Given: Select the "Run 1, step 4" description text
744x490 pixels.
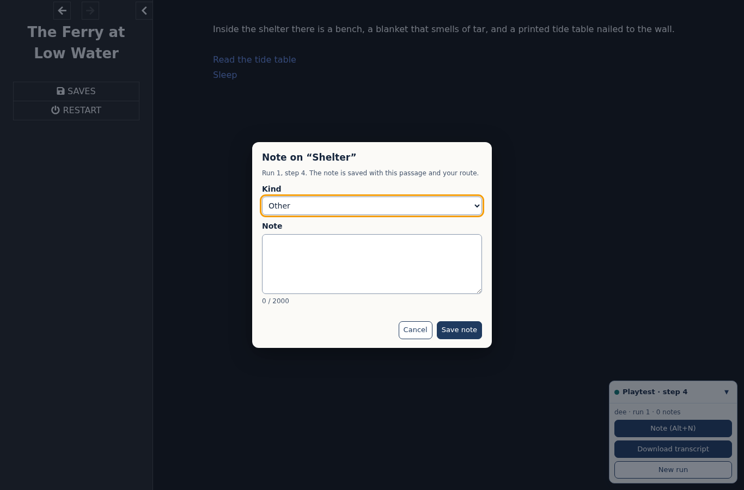Looking at the screenshot, I should 370,173.
